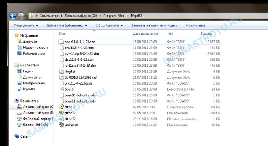Expand arrow after Program Files breadcrumb
The height and width of the screenshot is (146, 268).
(x=127, y=16)
